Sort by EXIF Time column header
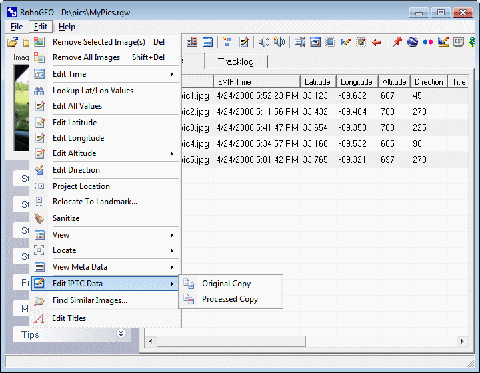The image size is (480, 373). pyautogui.click(x=257, y=82)
